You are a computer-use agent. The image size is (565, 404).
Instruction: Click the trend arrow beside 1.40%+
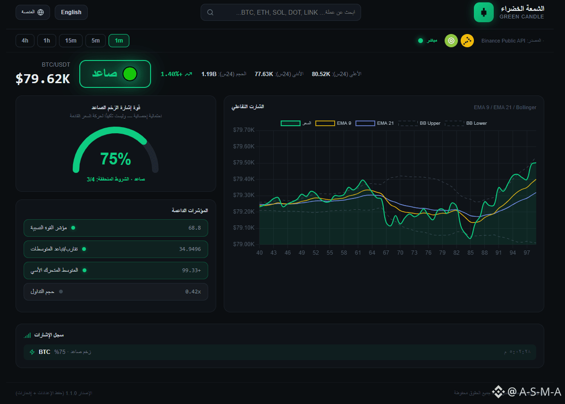click(188, 74)
